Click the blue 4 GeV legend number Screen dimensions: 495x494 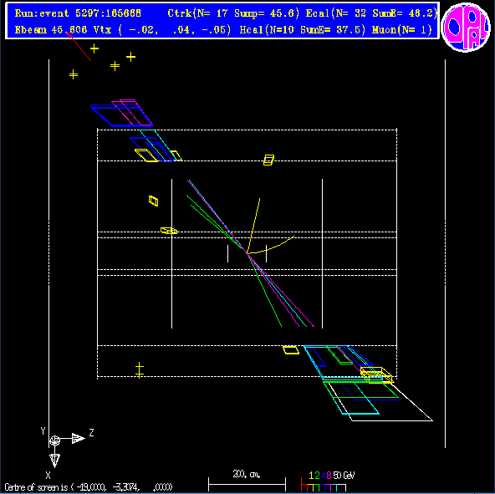pyautogui.click(x=323, y=476)
